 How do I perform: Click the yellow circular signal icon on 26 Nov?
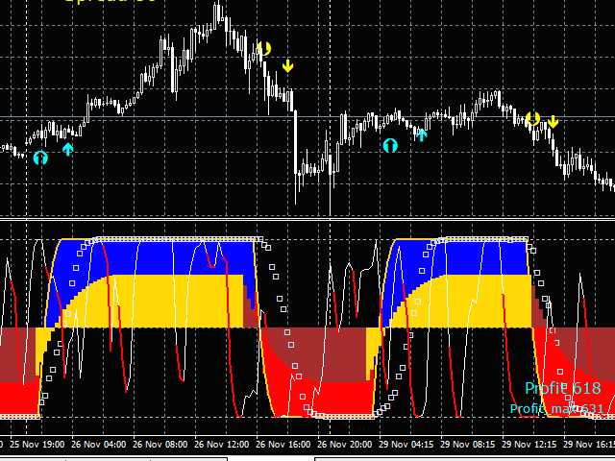264,48
